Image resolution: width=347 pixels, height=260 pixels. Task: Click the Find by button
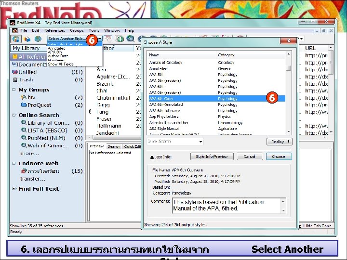point(279,142)
